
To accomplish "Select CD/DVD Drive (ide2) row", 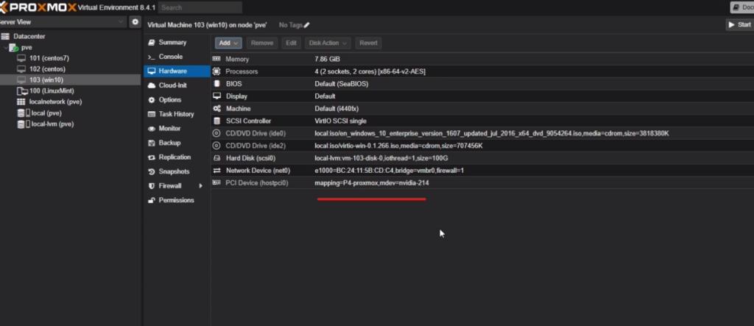I will 482,146.
